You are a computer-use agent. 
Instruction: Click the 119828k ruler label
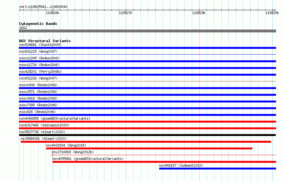pos(199,13)
